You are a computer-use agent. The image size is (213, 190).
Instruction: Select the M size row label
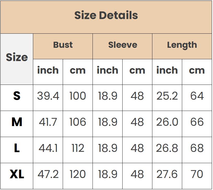pos(17,124)
